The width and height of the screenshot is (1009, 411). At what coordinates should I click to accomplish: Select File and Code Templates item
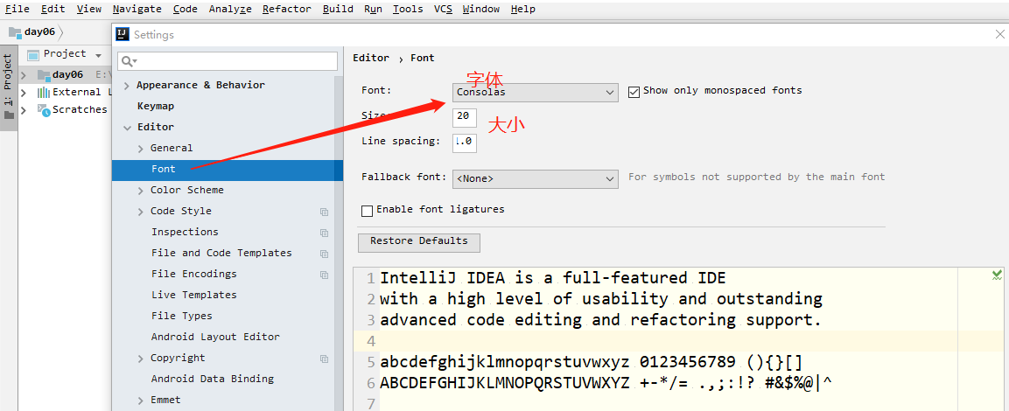(x=223, y=254)
